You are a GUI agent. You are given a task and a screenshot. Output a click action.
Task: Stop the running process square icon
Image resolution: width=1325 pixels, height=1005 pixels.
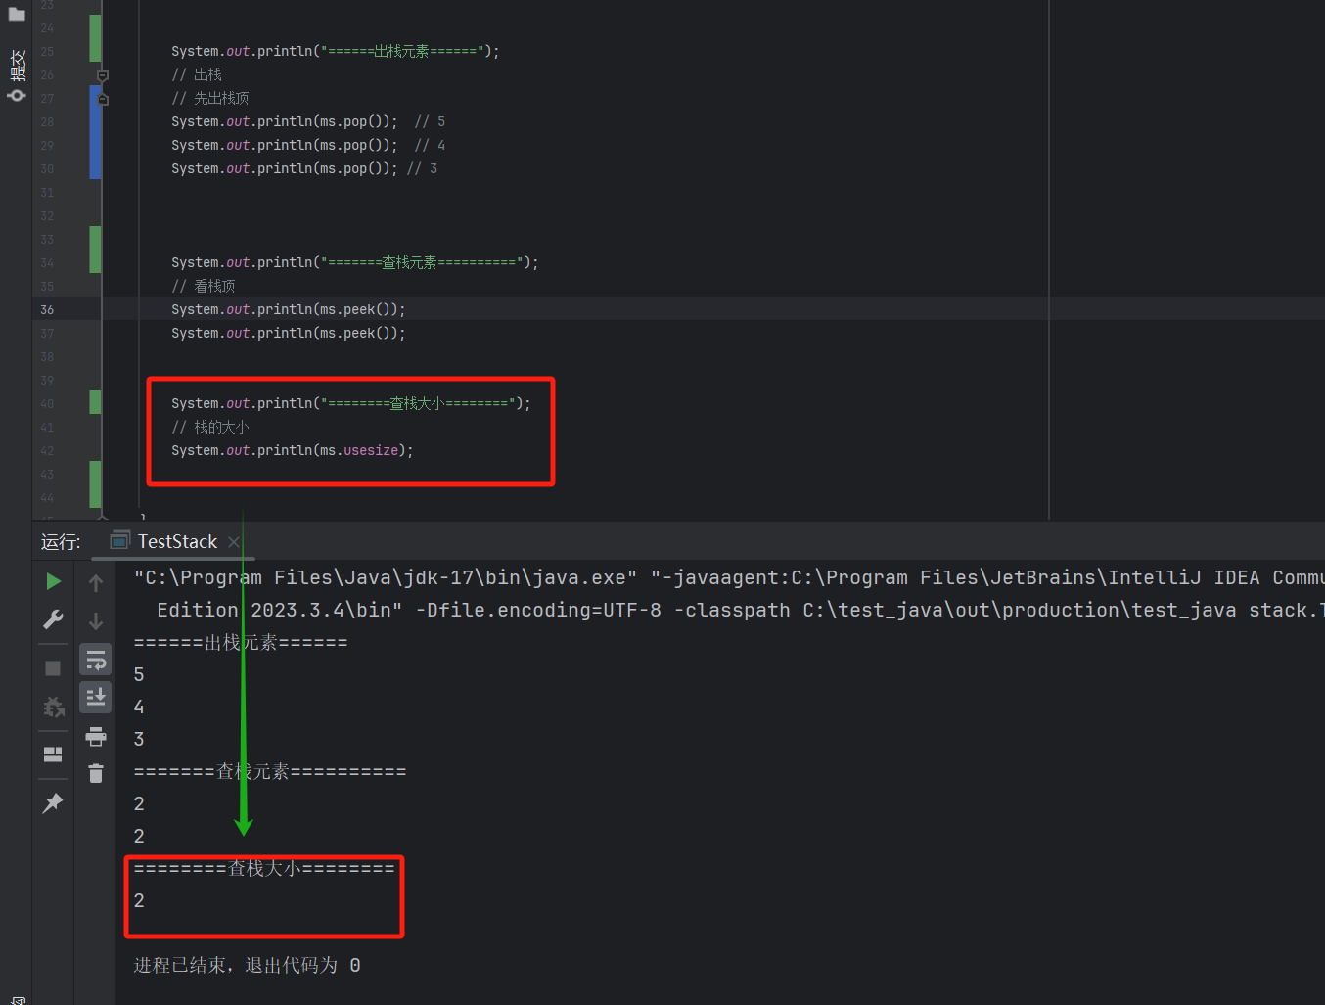[x=53, y=668]
